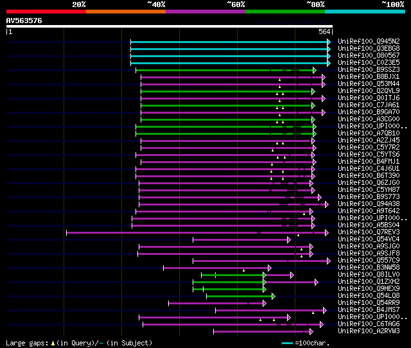Click the UniRef100_B9GA70 label

tap(369, 112)
